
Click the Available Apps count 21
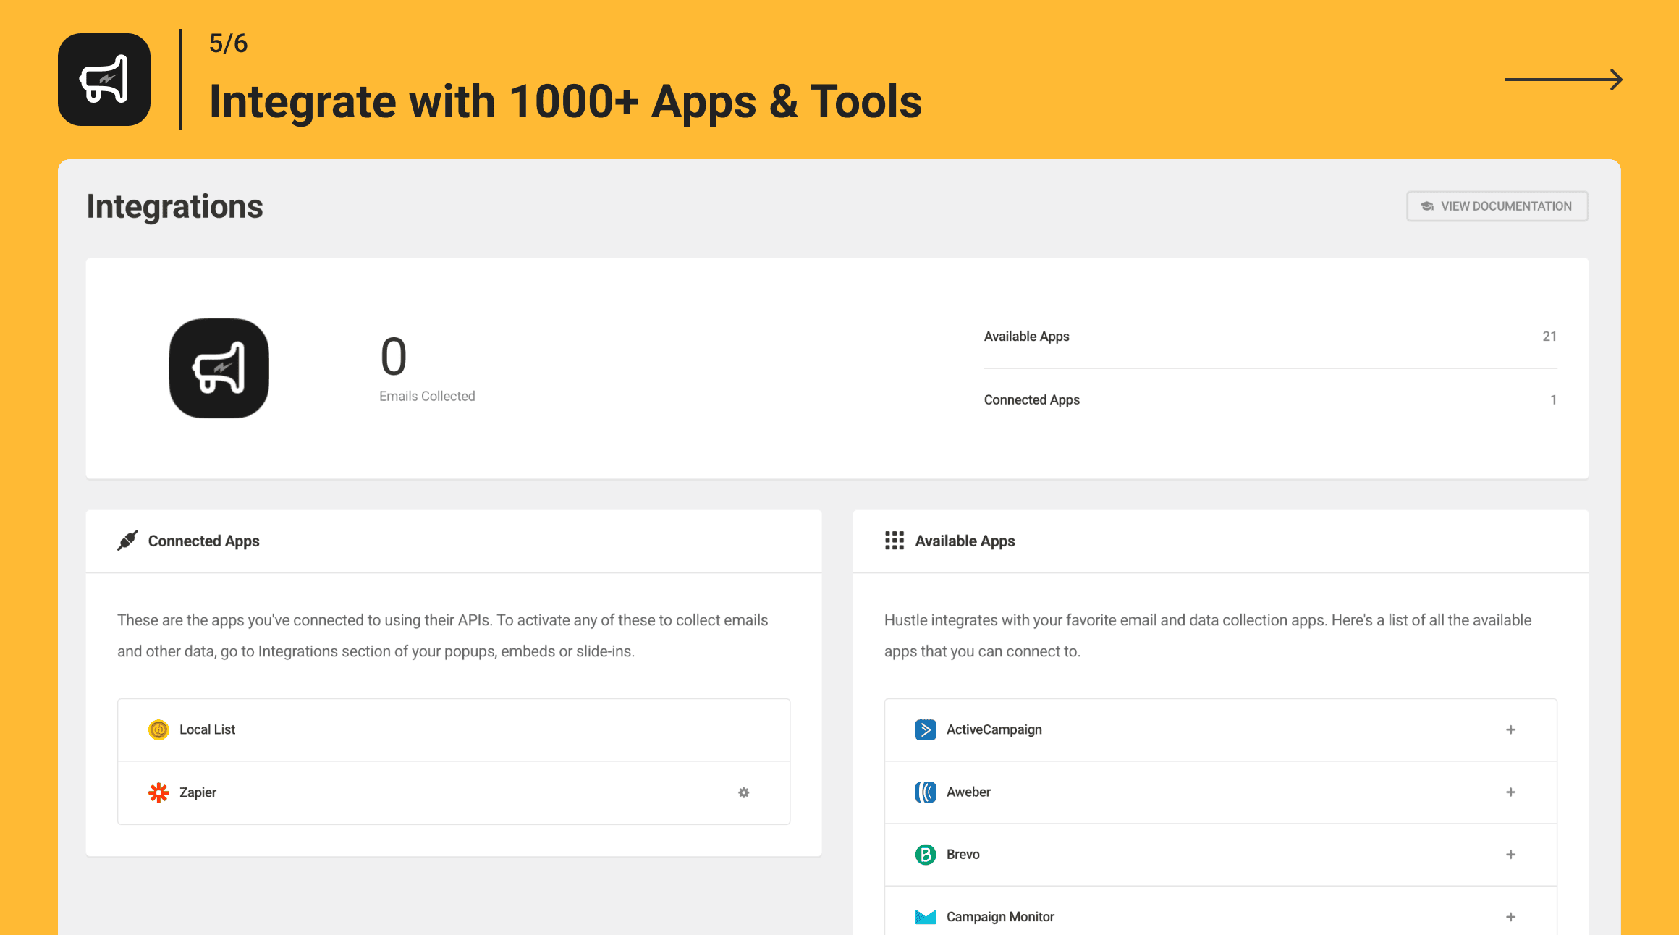1549,336
